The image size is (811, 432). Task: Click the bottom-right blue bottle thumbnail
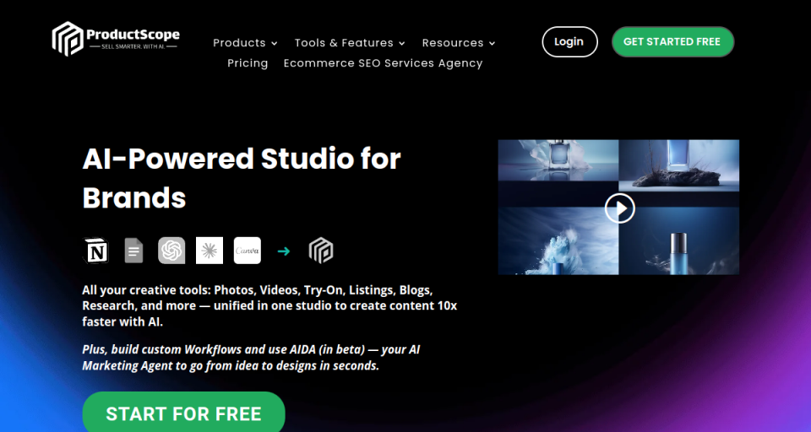tap(679, 240)
